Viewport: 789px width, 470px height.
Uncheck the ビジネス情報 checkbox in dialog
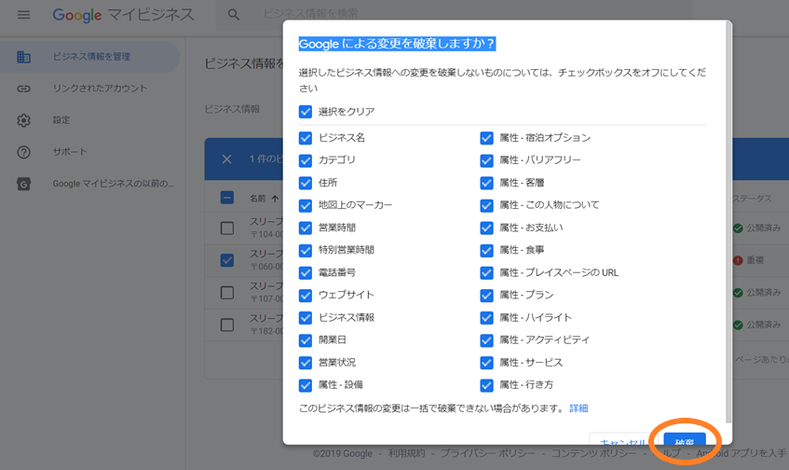click(306, 318)
